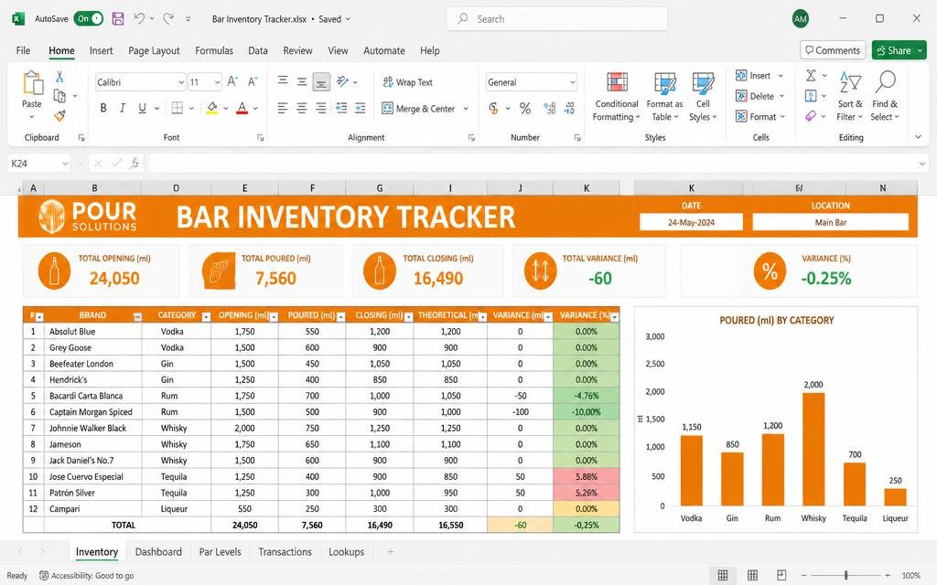
Task: Select the Format Painter brush
Action: [x=59, y=115]
